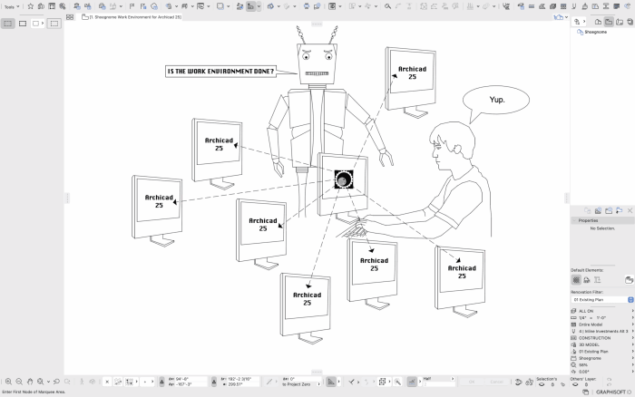Click the 'Yup.' speech bubble

pos(496,100)
